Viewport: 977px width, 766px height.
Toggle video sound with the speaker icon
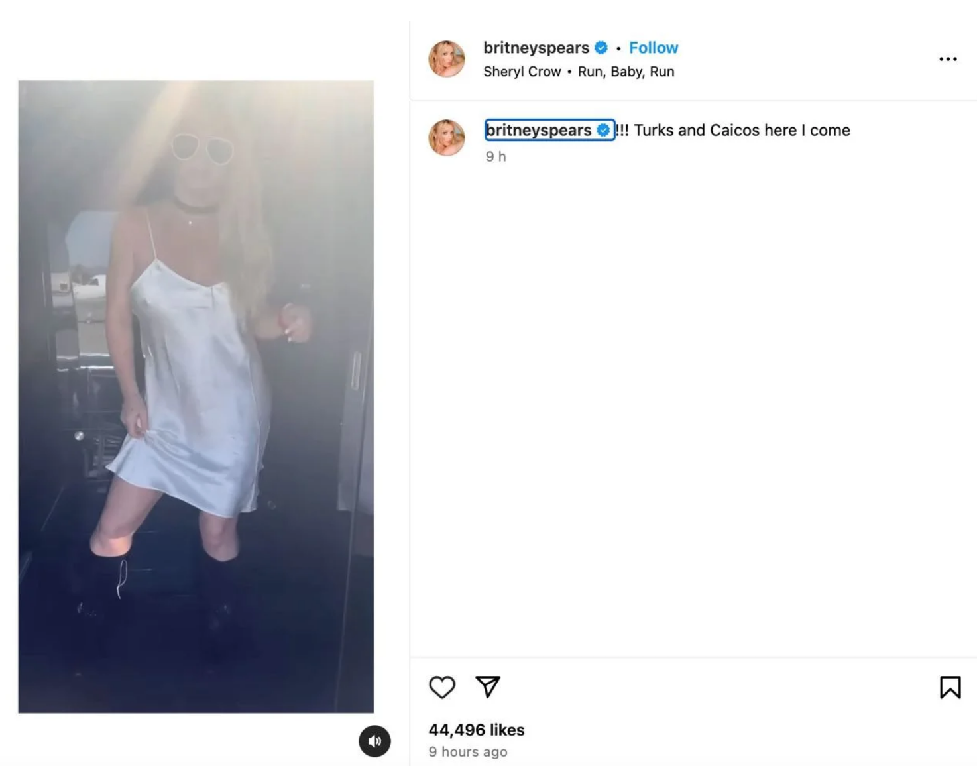click(374, 741)
